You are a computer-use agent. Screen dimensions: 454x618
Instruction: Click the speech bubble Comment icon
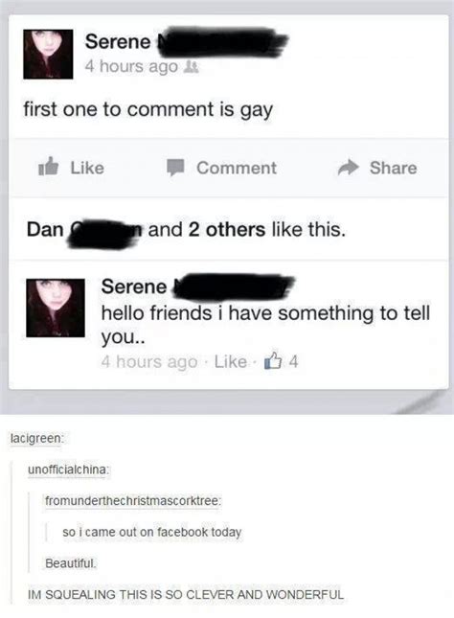click(x=175, y=168)
